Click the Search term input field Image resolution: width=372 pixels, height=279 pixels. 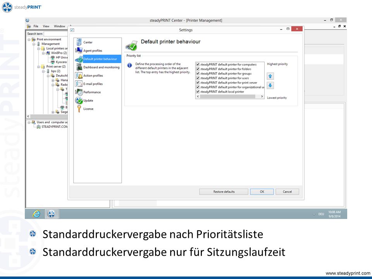coord(56,34)
